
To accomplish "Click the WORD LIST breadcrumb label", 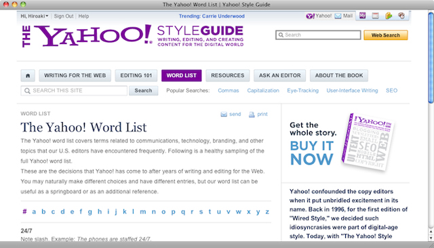I will click(x=35, y=114).
